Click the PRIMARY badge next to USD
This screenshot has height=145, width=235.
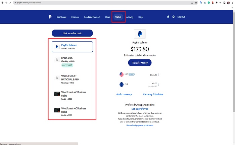tap(132, 74)
